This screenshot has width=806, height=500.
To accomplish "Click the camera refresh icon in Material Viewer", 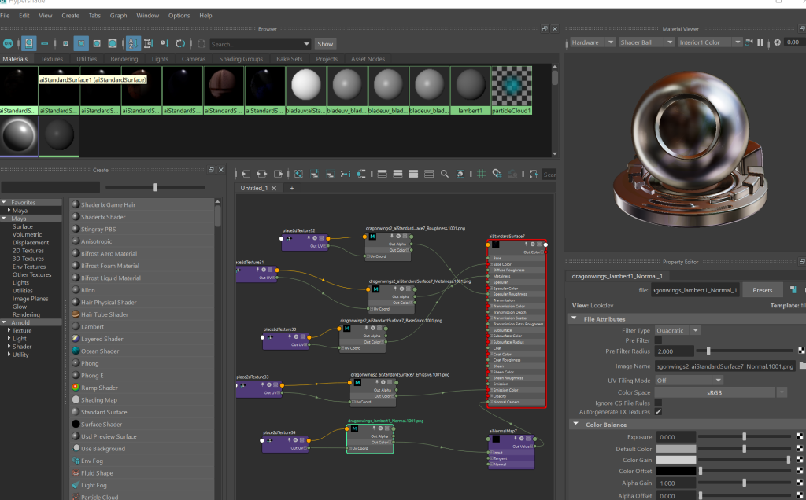I will (749, 42).
